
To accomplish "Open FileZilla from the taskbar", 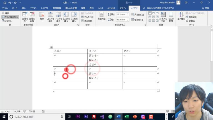I will (x=94, y=117).
